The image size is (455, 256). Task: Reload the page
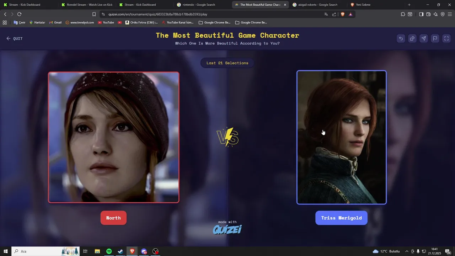tap(19, 14)
